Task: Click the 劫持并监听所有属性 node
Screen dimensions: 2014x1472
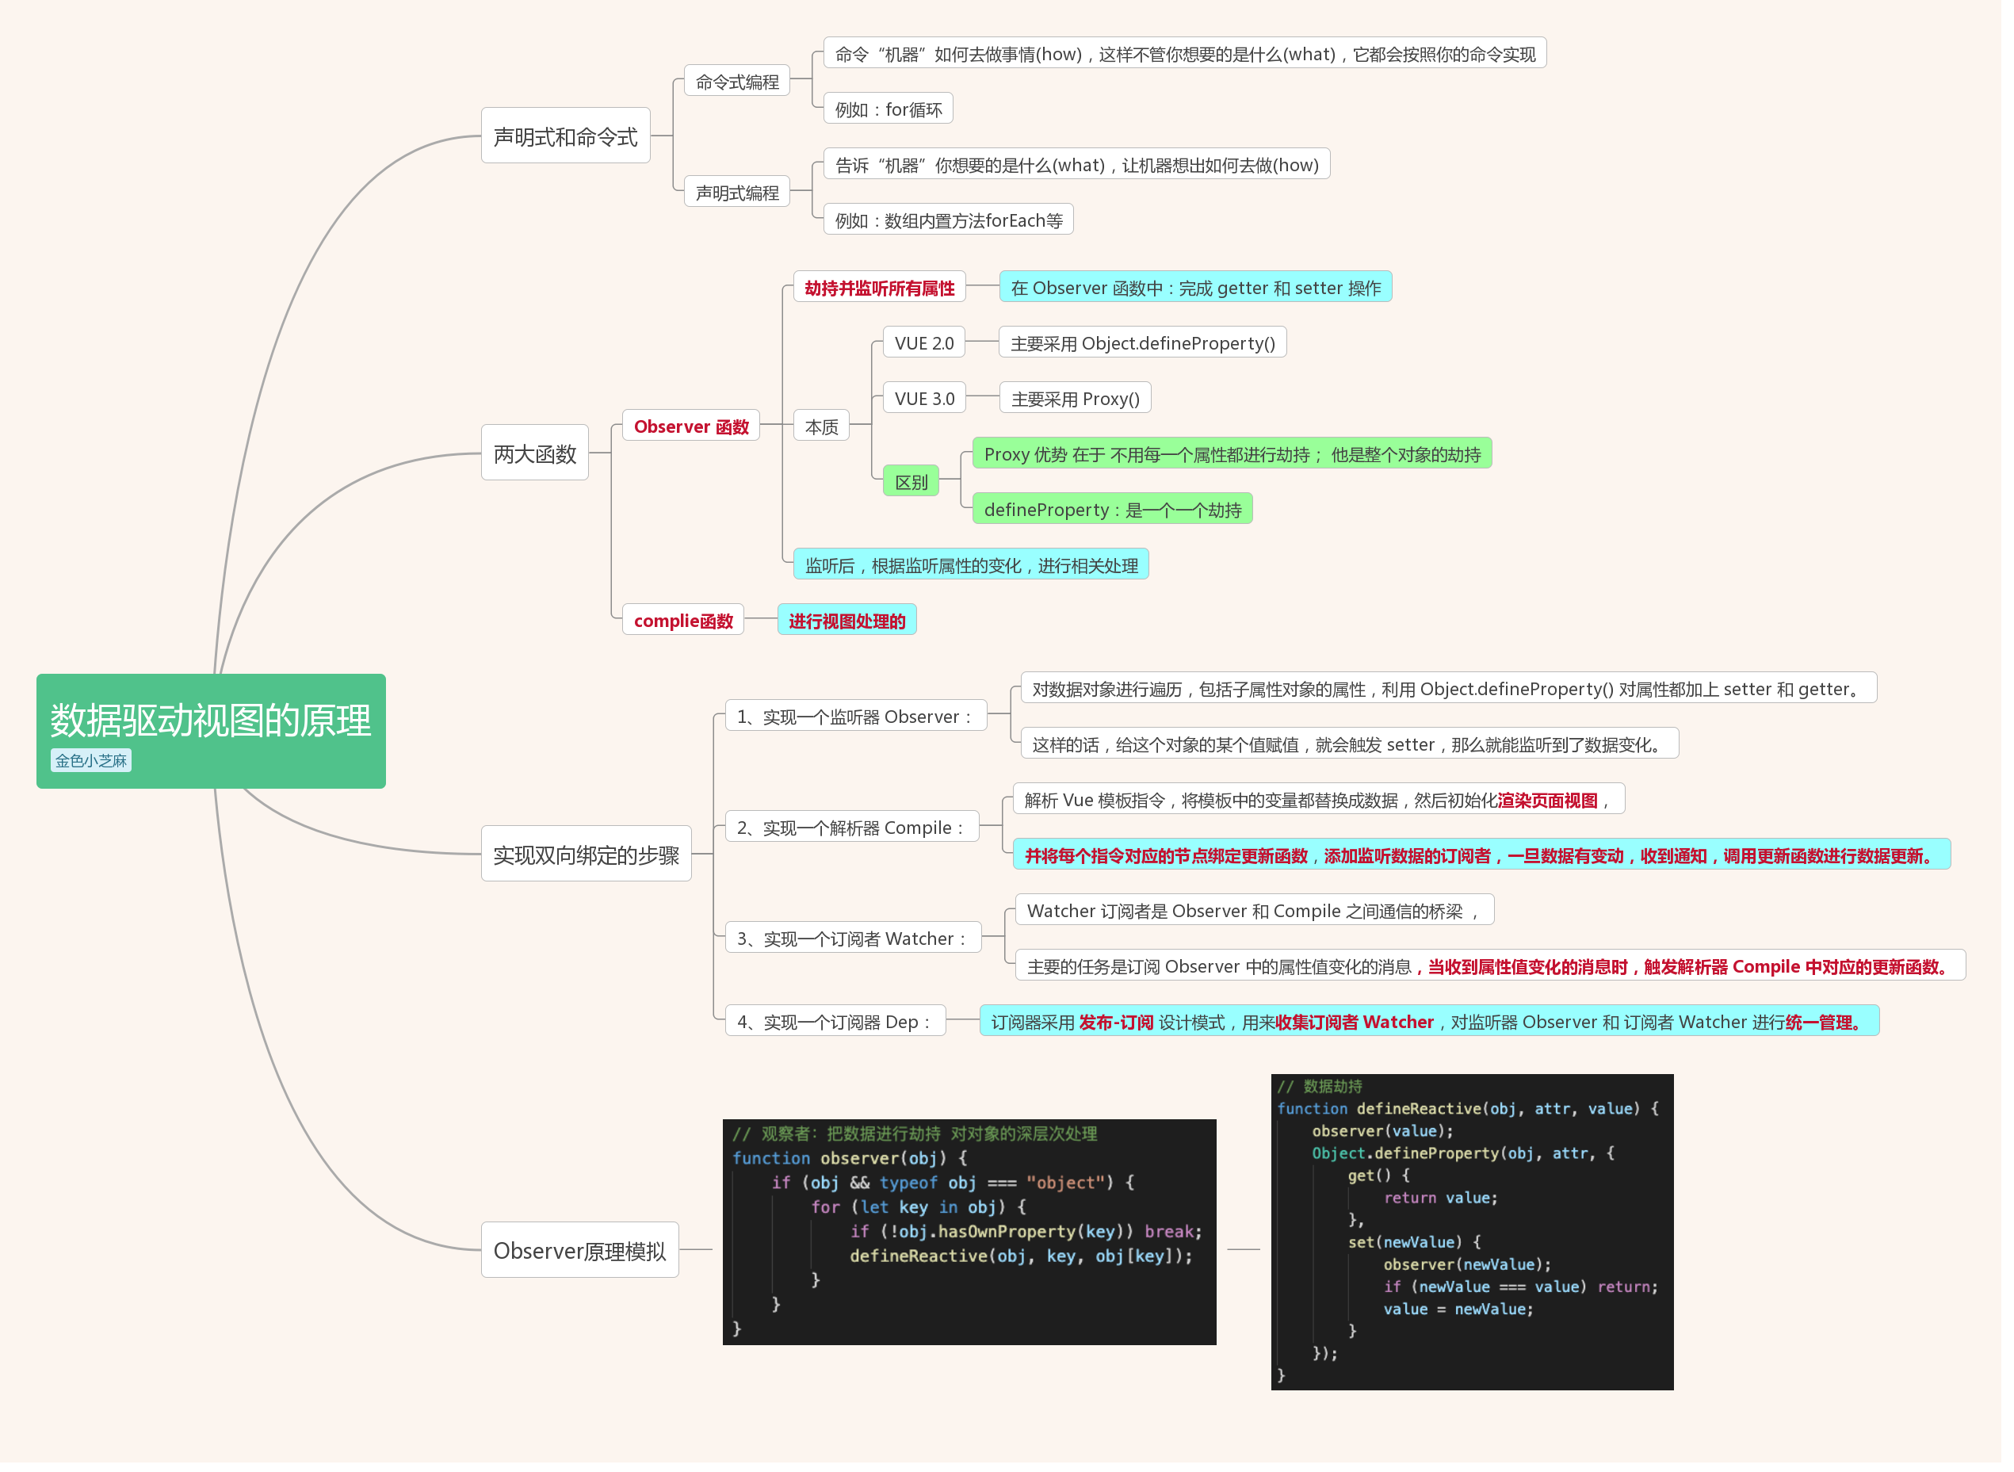Action: 878,288
